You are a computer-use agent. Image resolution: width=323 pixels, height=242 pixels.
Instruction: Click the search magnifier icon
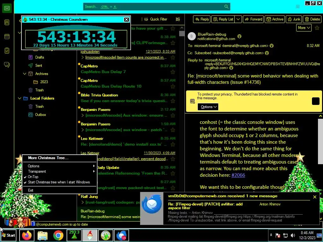click(226, 7)
